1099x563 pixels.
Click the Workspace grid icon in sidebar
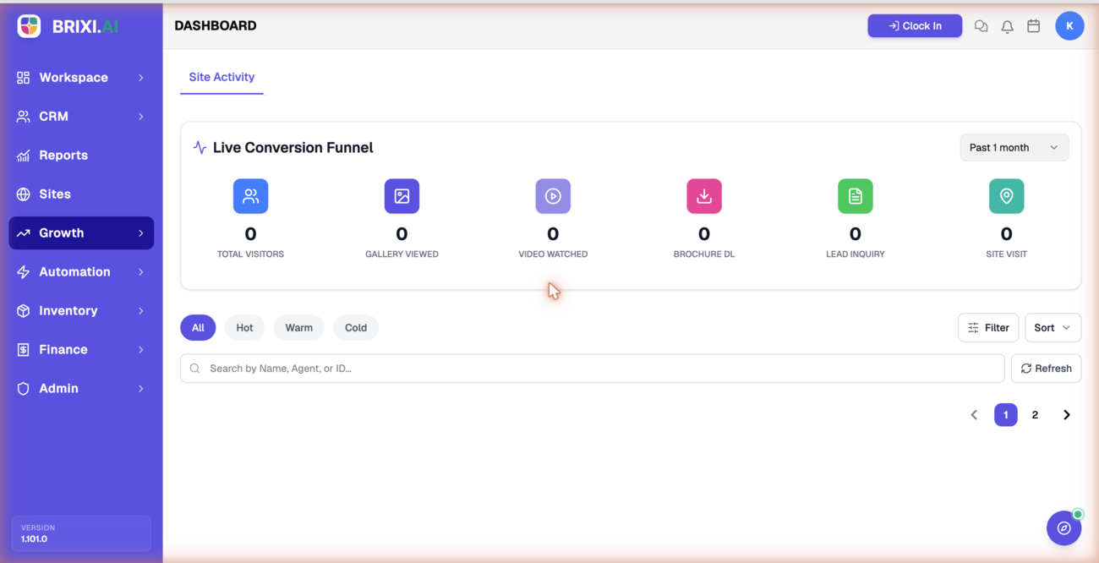click(23, 78)
